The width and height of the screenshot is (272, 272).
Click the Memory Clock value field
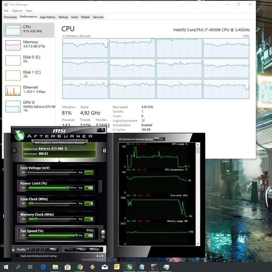click(89, 219)
